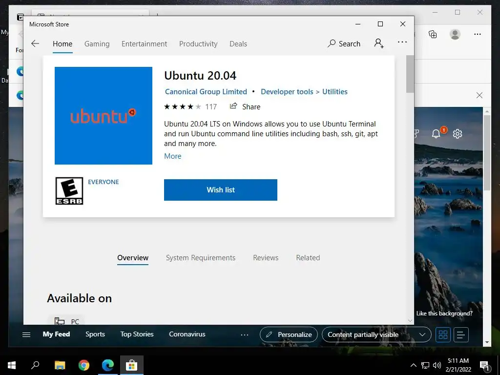Open the volume speaker tray icon
The width and height of the screenshot is (500, 375).
click(x=437, y=365)
